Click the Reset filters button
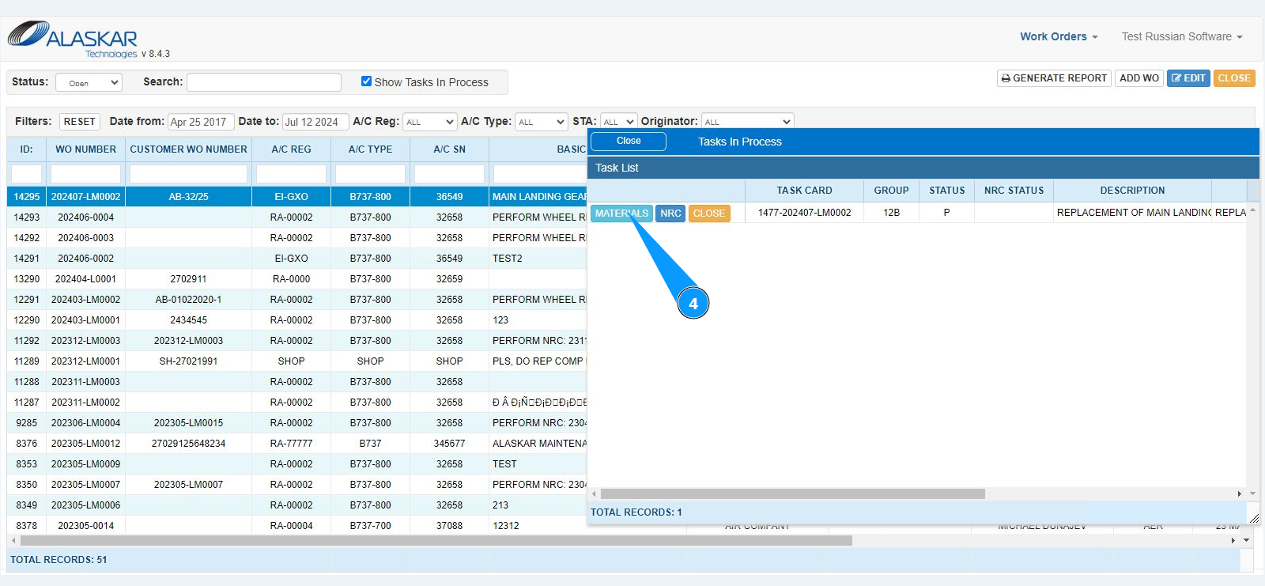 tap(79, 122)
